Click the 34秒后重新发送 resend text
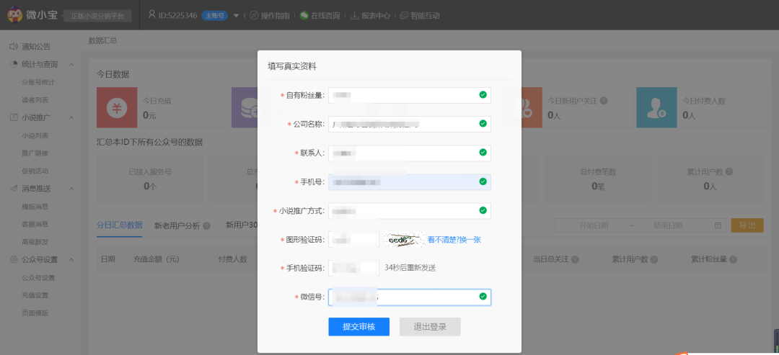 tap(410, 268)
